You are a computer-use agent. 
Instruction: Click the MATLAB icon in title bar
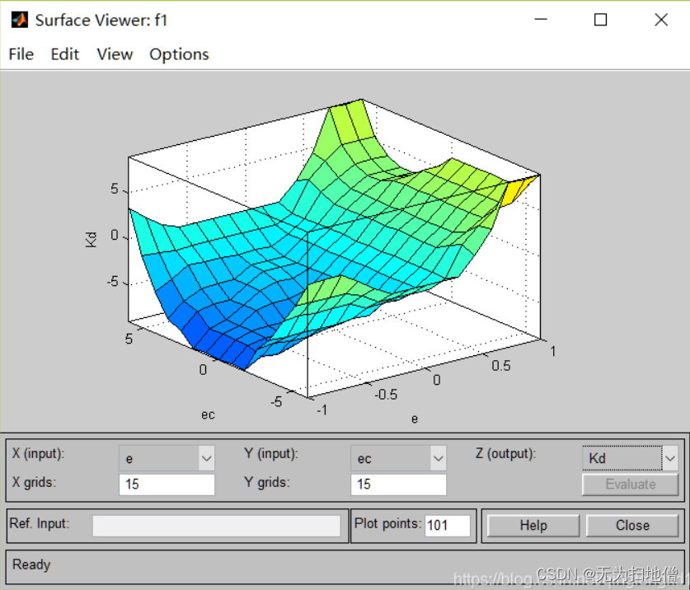19,20
